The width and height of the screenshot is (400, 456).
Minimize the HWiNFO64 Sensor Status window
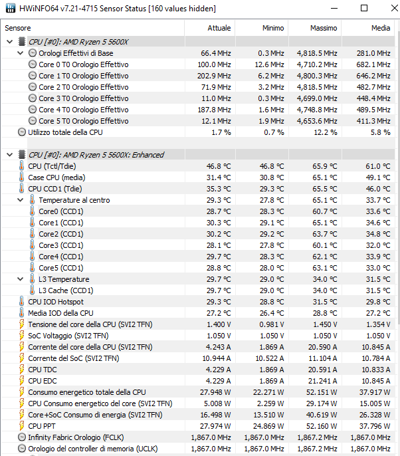pos(334,8)
